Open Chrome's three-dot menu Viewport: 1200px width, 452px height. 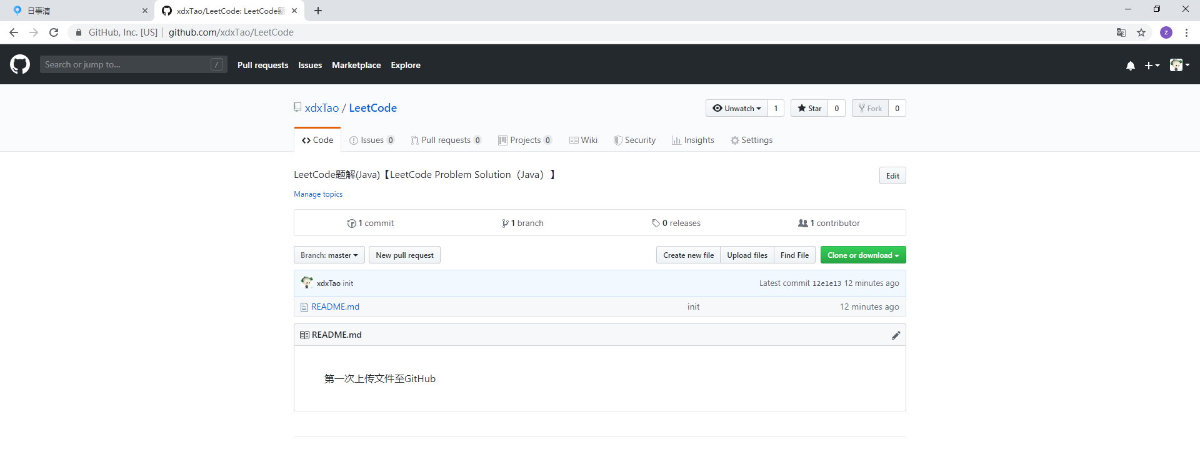point(1186,32)
